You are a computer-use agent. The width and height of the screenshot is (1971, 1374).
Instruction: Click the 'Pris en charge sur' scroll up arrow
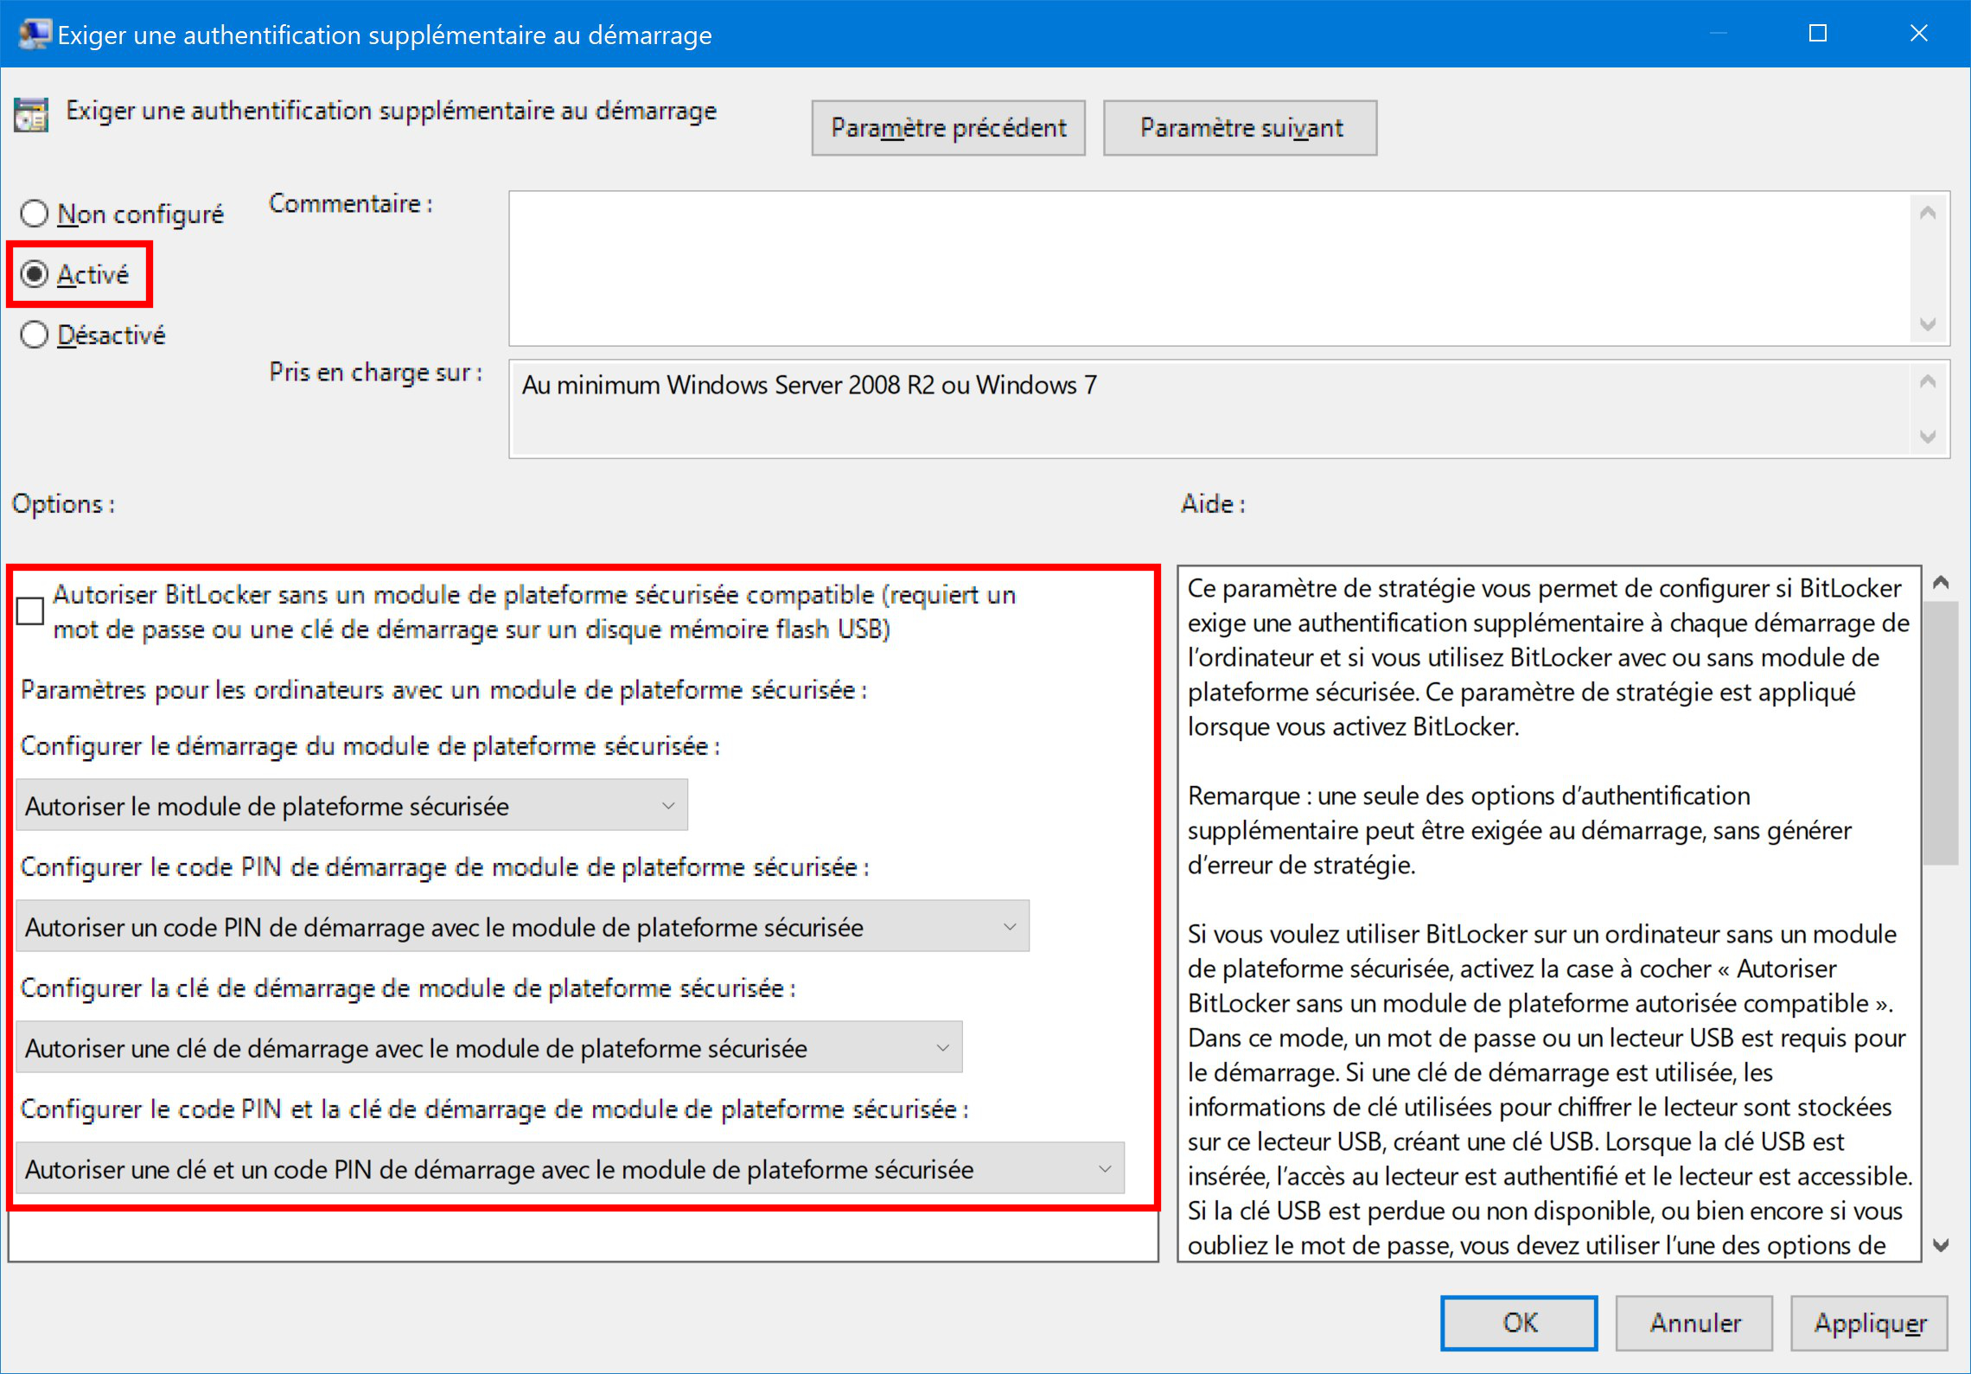tap(1928, 381)
